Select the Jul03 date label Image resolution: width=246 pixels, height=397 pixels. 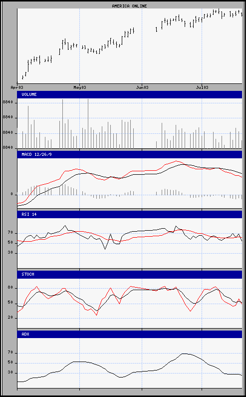click(x=202, y=87)
